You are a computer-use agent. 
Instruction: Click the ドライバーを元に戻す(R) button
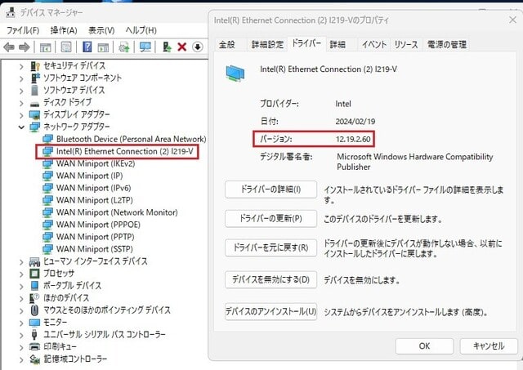click(x=270, y=247)
